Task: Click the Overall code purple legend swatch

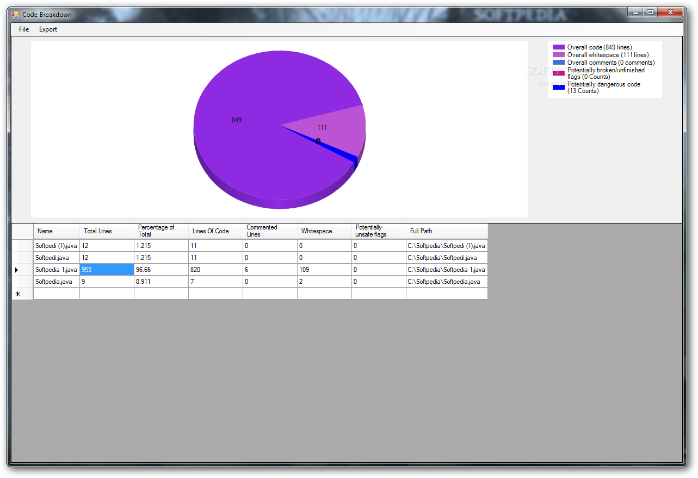Action: click(x=559, y=47)
